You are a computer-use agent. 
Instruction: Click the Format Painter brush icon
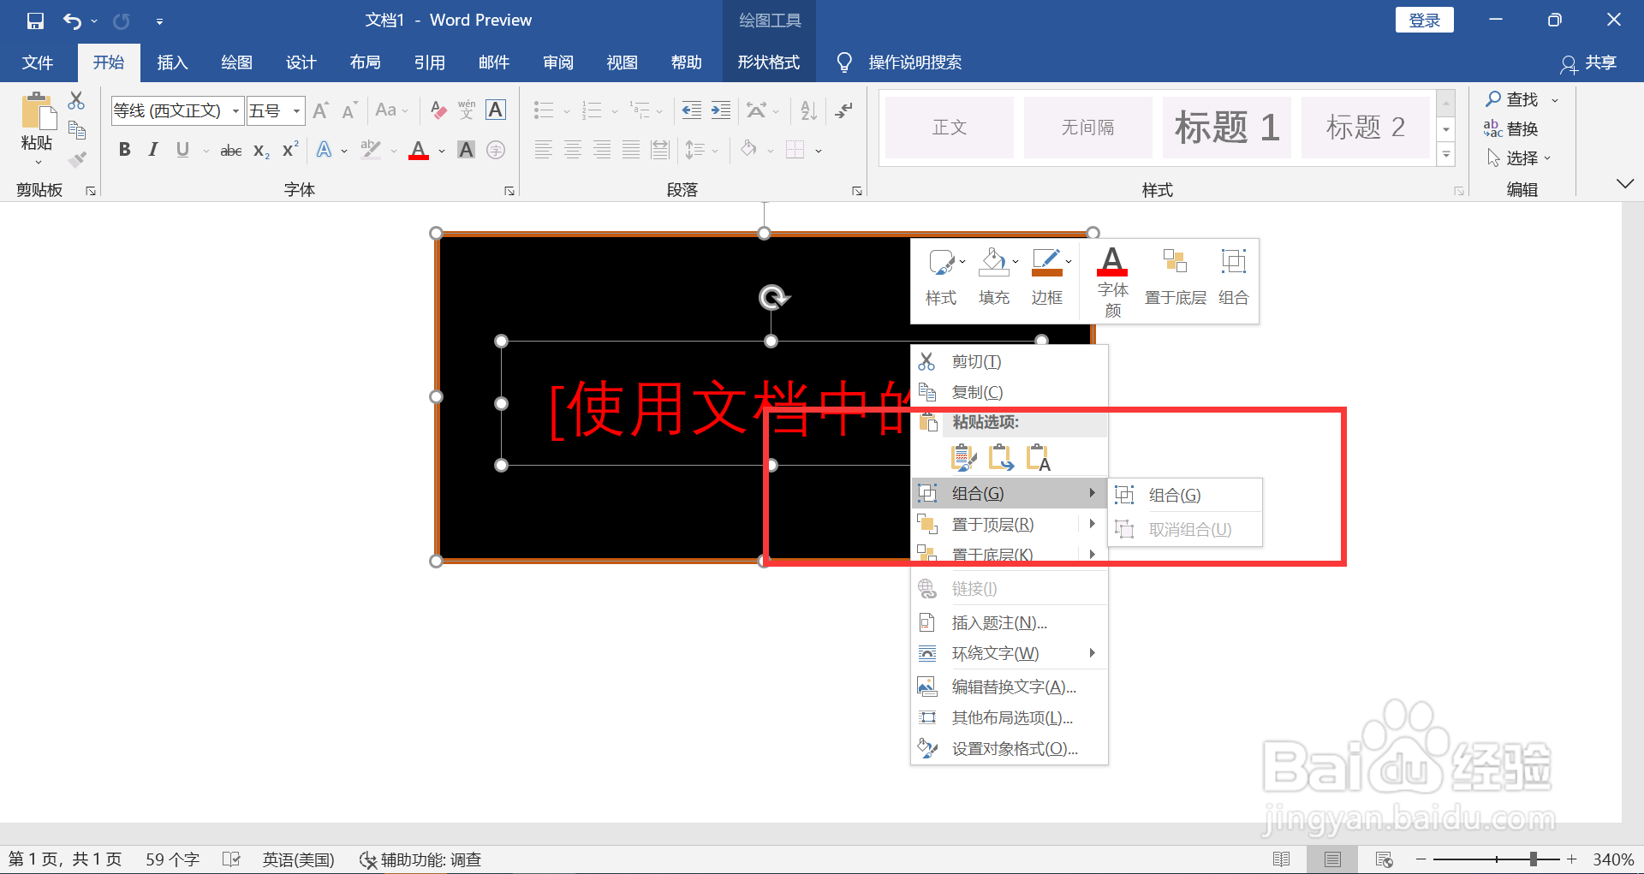click(77, 159)
